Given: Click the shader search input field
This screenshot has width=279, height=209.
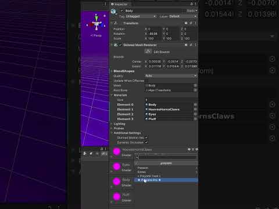Looking at the screenshot, I should coord(166,157).
